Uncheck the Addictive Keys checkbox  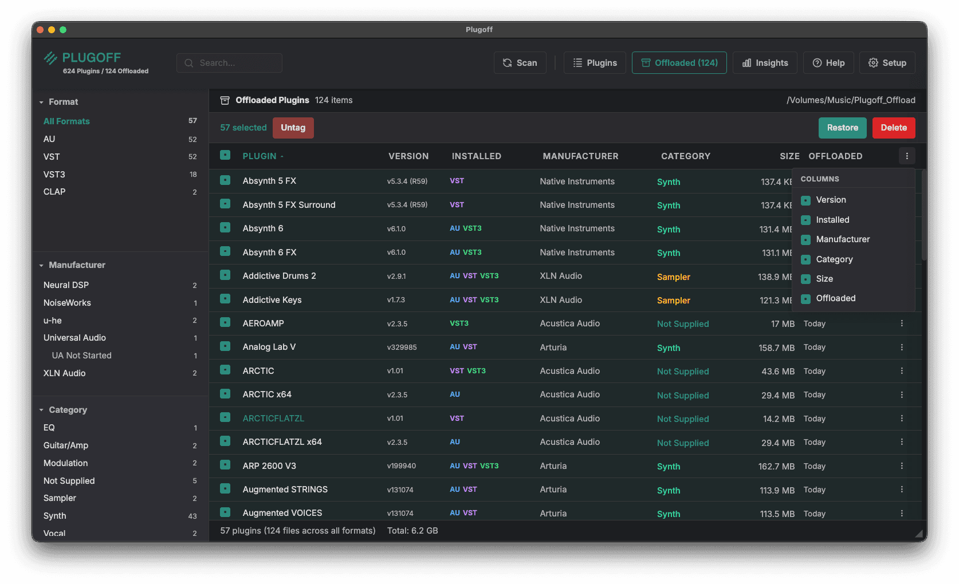[225, 299]
